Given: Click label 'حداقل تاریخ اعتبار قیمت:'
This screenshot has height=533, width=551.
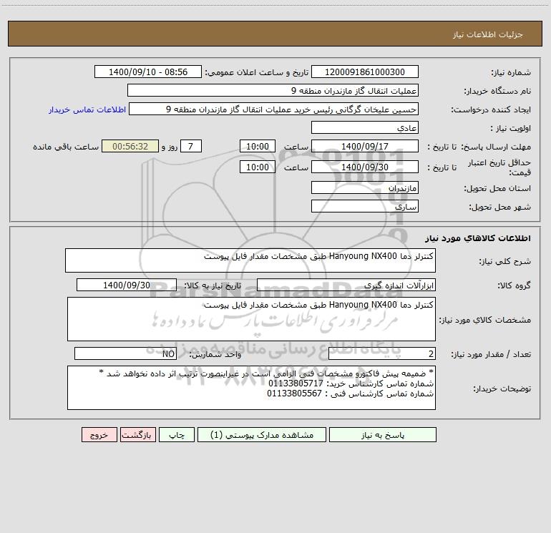Looking at the screenshot, I should pos(499,167).
